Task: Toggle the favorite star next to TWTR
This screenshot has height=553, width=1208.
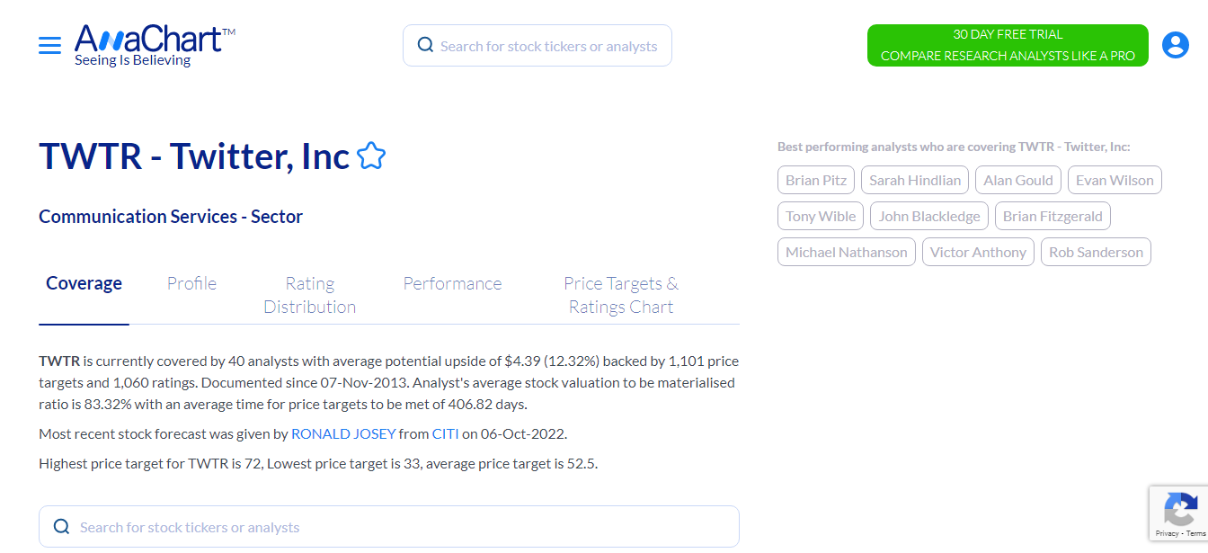Action: point(371,155)
